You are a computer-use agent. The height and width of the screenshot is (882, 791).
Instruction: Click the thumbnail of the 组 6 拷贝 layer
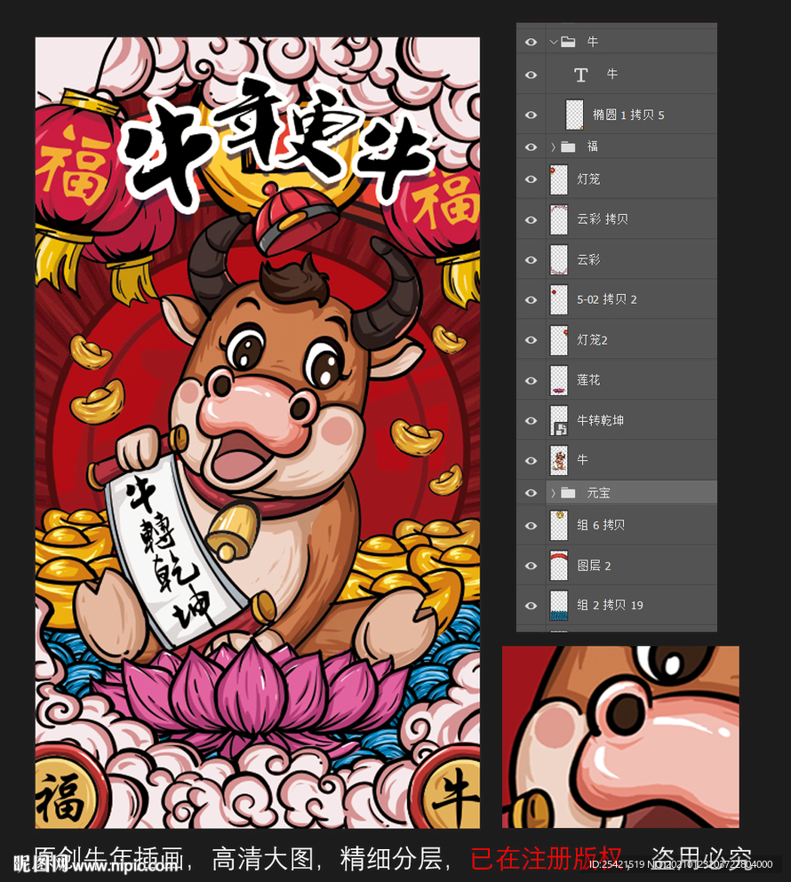[559, 526]
